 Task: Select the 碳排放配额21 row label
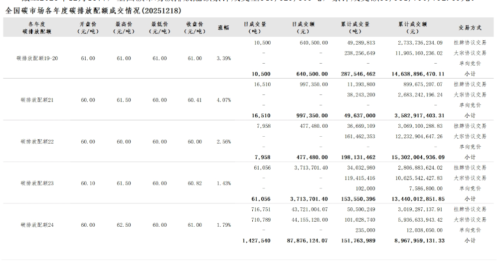pyautogui.click(x=37, y=100)
